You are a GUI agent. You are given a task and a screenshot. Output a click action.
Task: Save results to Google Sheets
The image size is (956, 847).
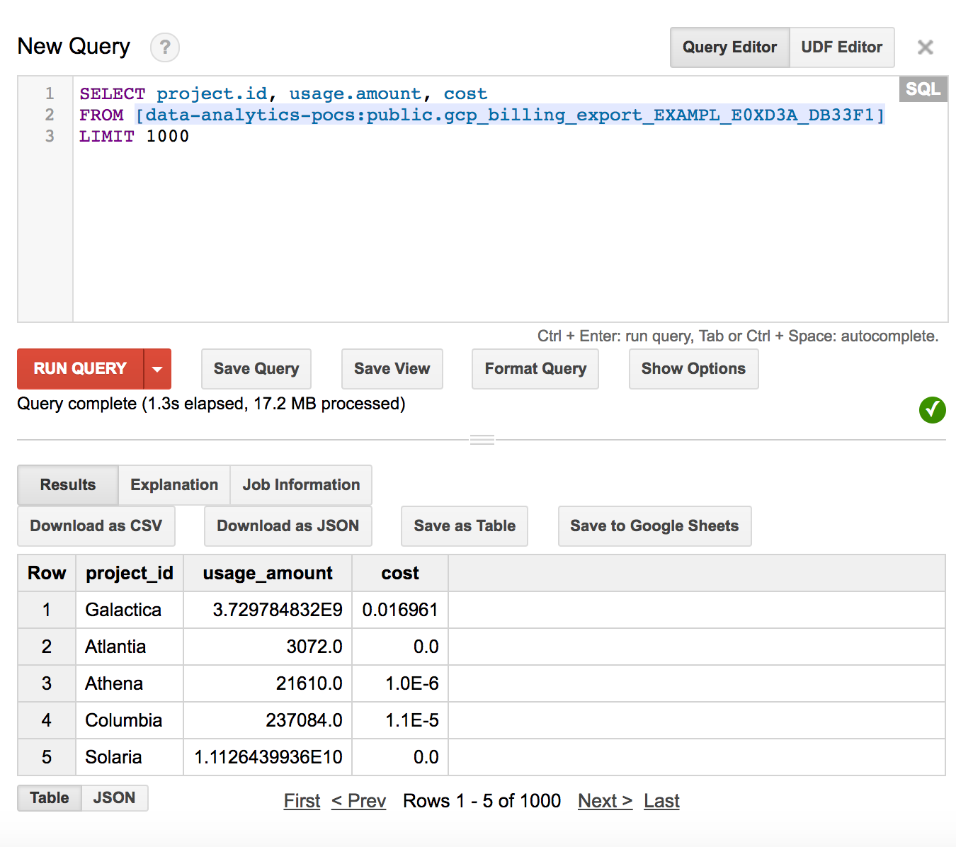tap(654, 526)
